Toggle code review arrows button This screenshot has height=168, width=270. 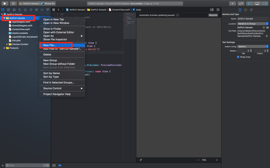tap(241, 3)
